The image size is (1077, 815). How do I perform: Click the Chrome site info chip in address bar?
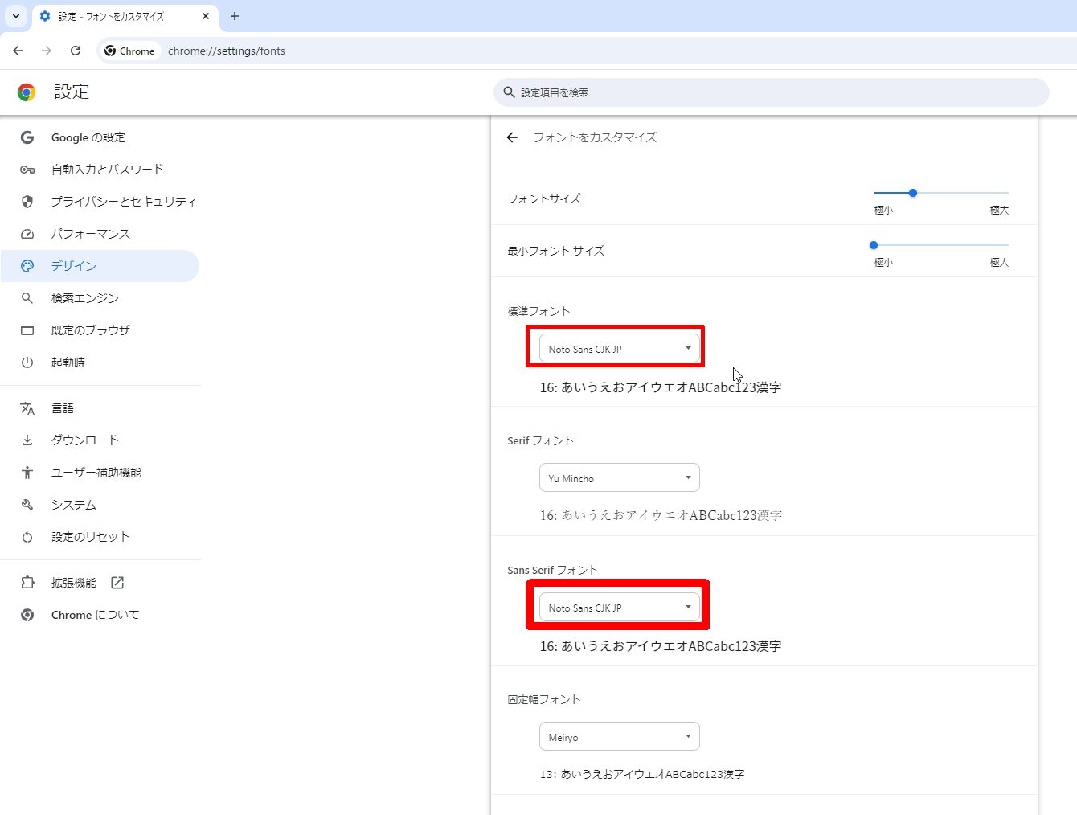(x=129, y=51)
